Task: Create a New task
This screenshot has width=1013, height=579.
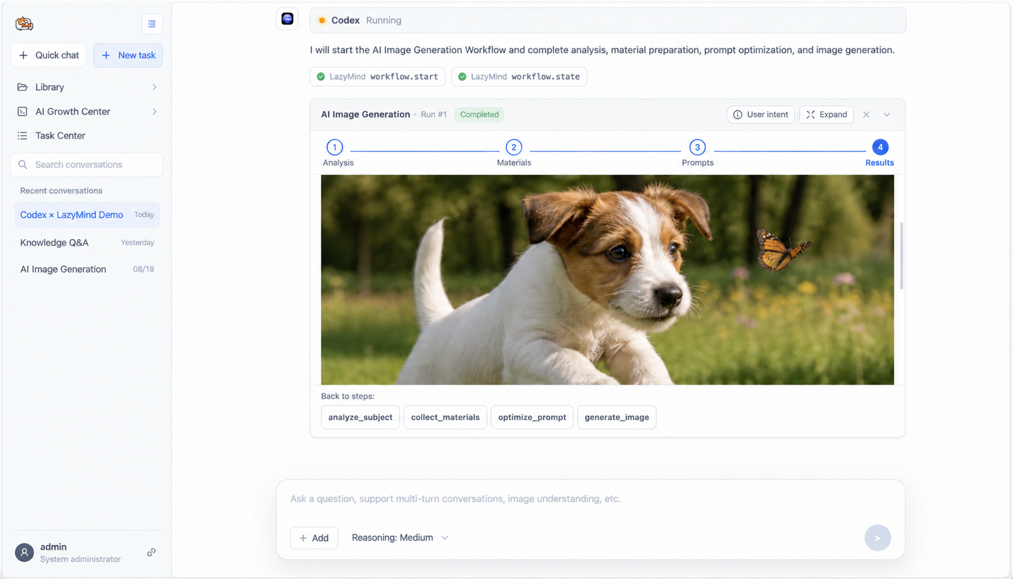Action: point(128,56)
